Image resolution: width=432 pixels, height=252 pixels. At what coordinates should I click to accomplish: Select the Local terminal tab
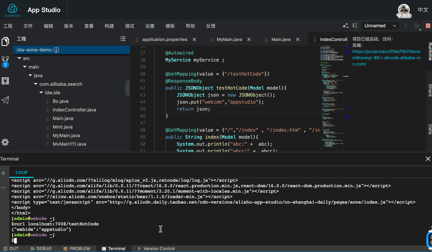21,172
